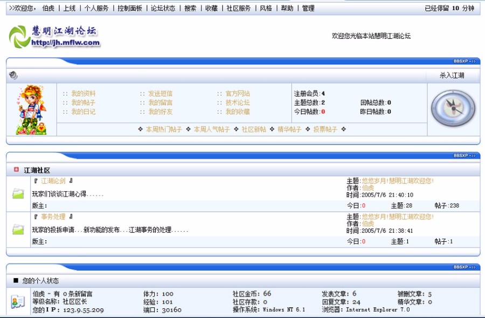Click the speaker announcement icon
The image size is (485, 318).
tap(13, 76)
